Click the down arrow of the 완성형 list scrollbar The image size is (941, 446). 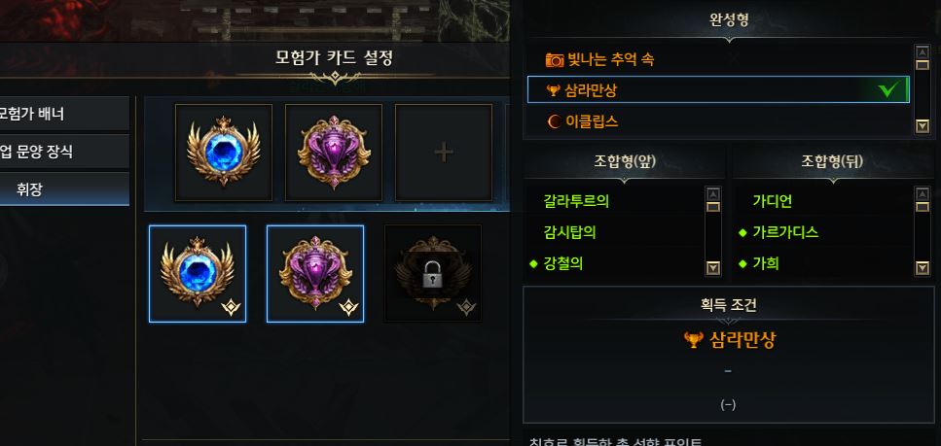pos(922,126)
